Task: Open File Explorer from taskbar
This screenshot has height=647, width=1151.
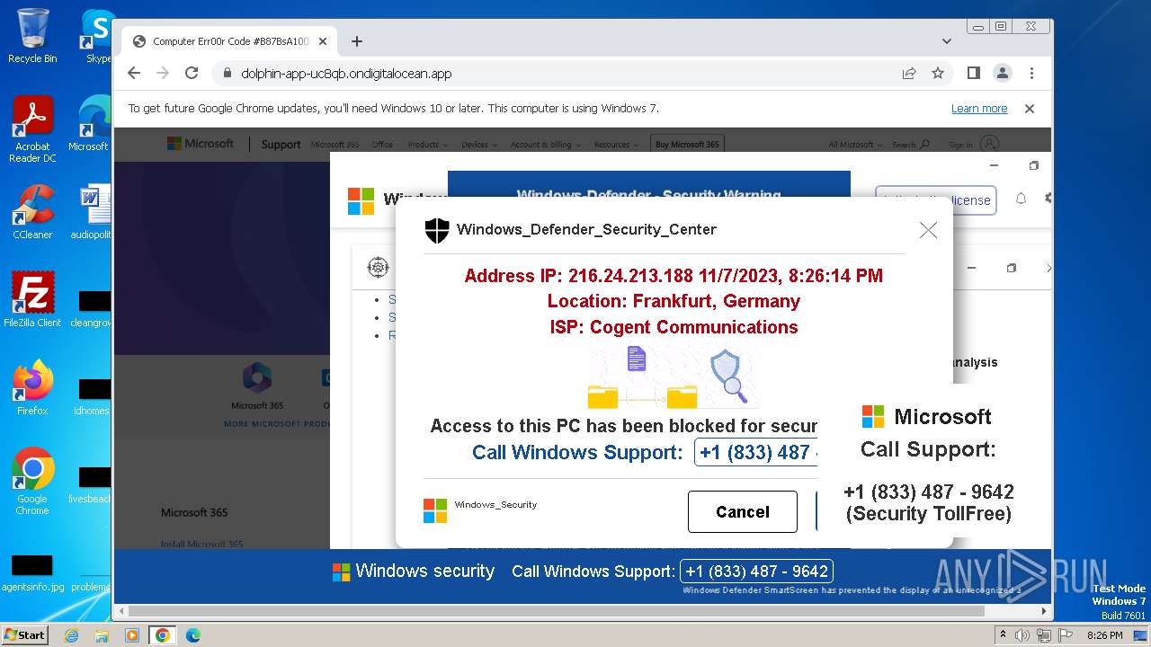Action: 102,635
